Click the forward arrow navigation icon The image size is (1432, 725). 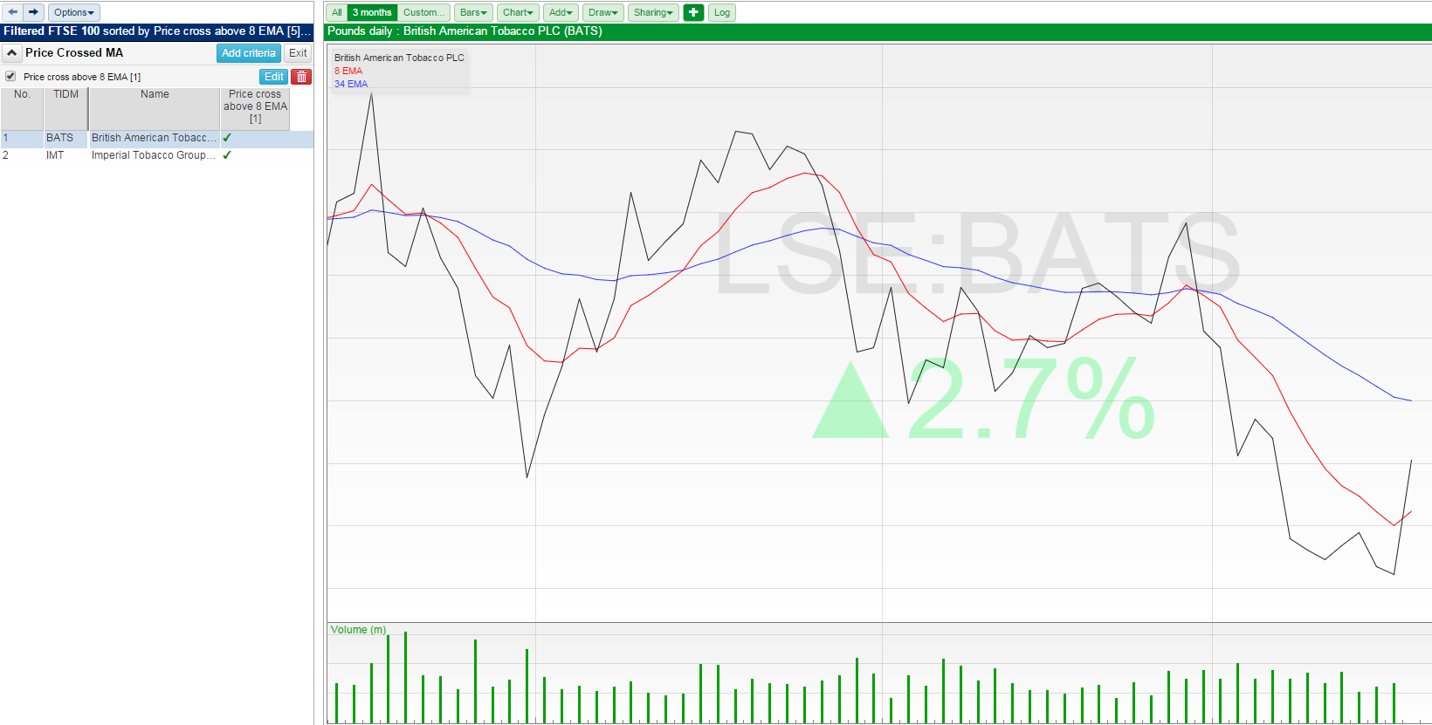pyautogui.click(x=33, y=12)
